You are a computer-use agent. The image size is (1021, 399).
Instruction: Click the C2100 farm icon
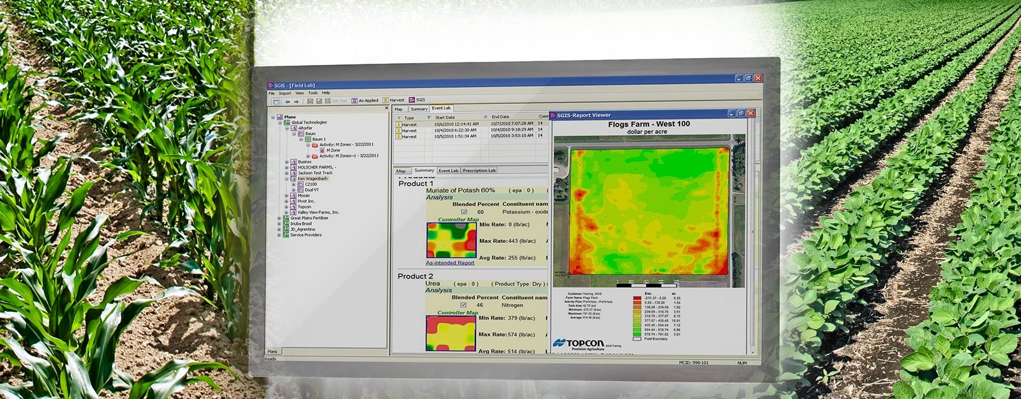click(301, 184)
